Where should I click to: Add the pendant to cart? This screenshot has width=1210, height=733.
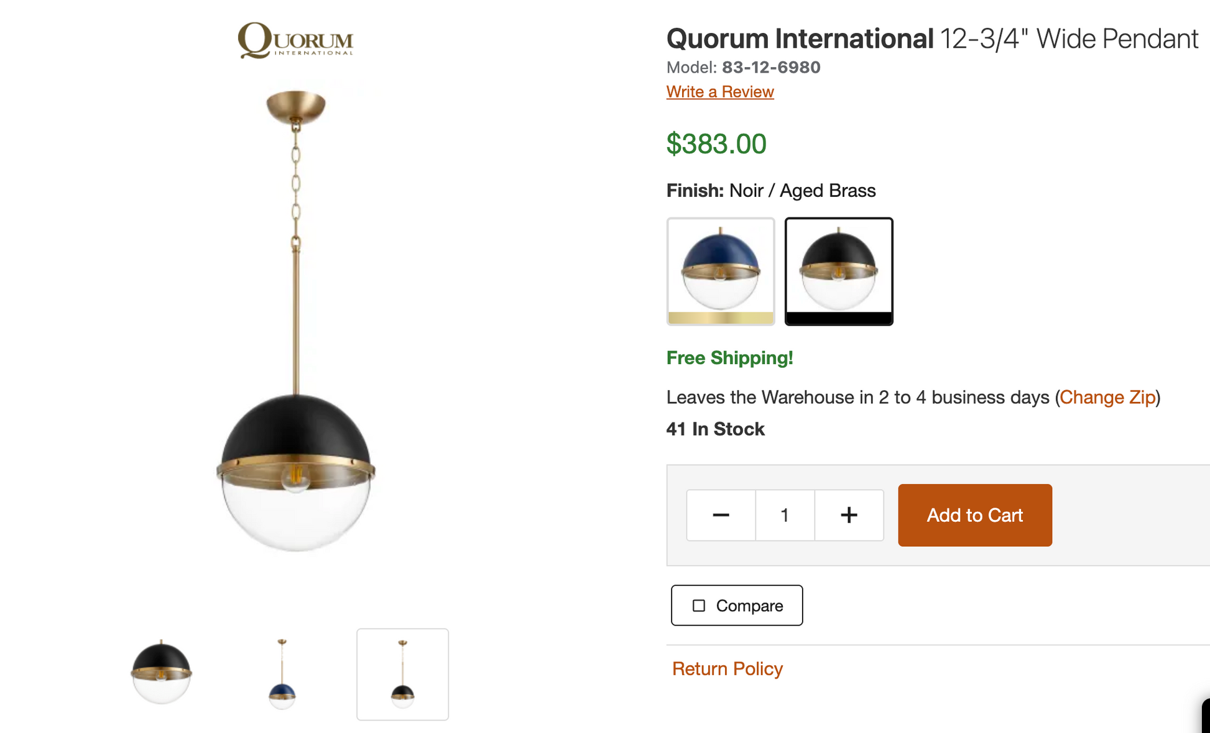tap(974, 515)
